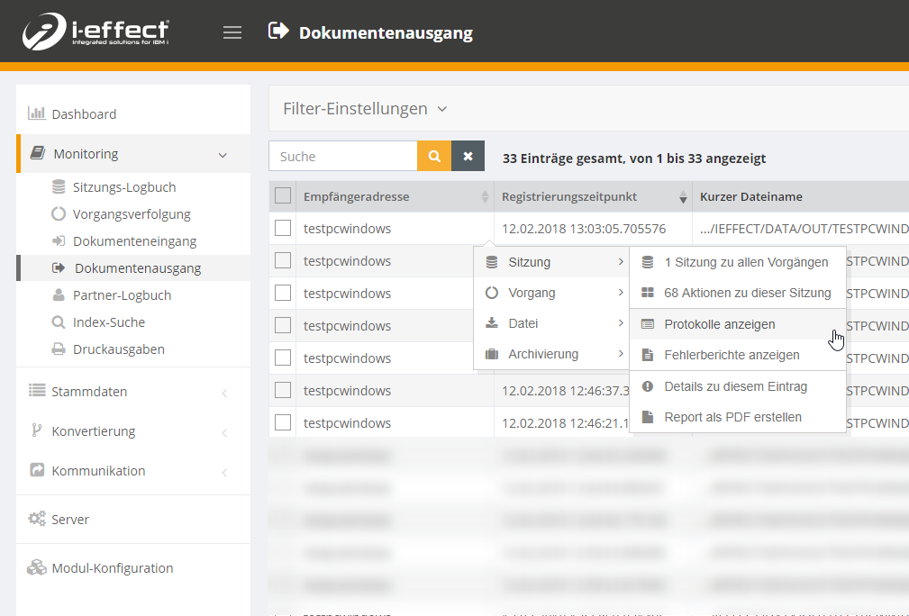Click the i-effect logo
909x616 pixels.
click(95, 32)
